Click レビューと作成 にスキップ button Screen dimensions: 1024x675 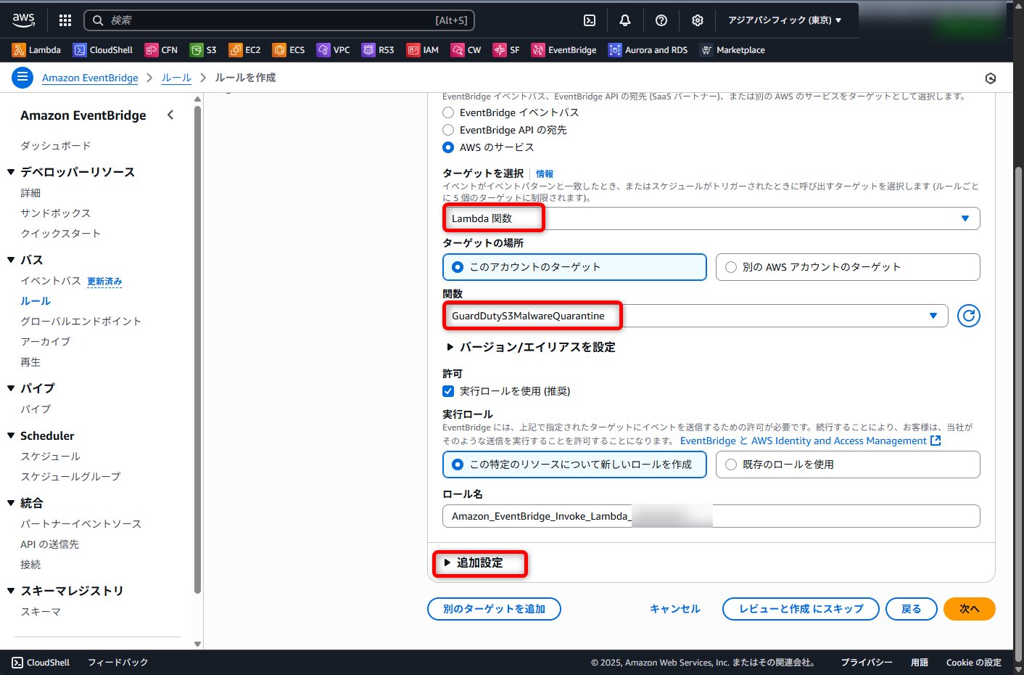click(801, 609)
